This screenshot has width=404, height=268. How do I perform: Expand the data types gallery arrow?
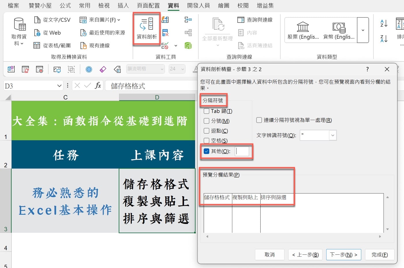click(363, 30)
